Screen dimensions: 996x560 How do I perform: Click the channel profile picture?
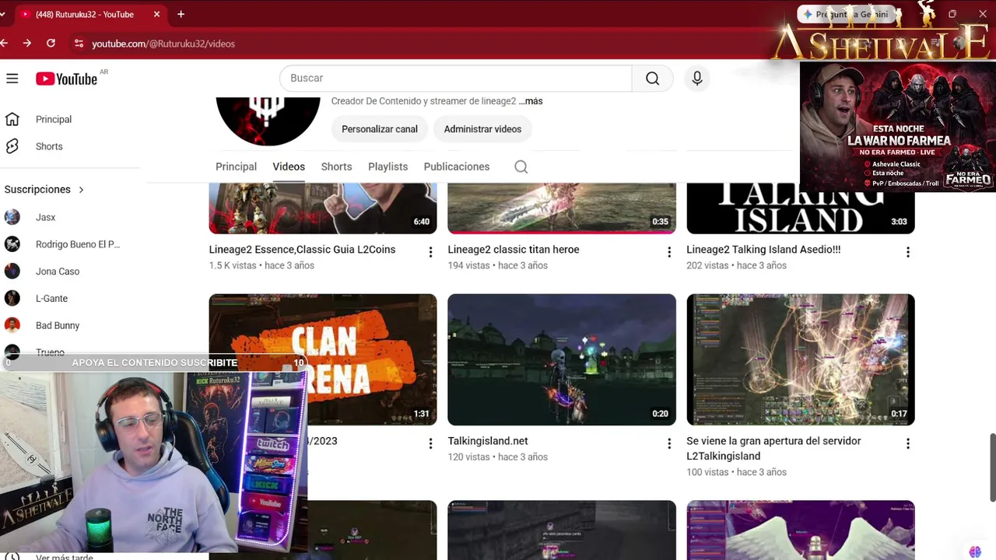[268, 121]
